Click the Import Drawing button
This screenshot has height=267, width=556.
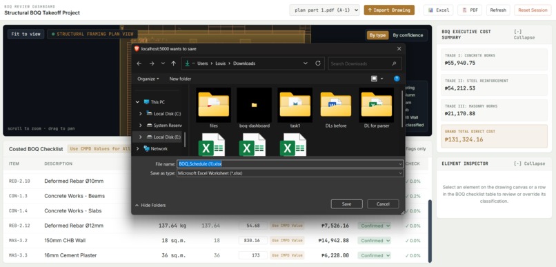(x=389, y=10)
